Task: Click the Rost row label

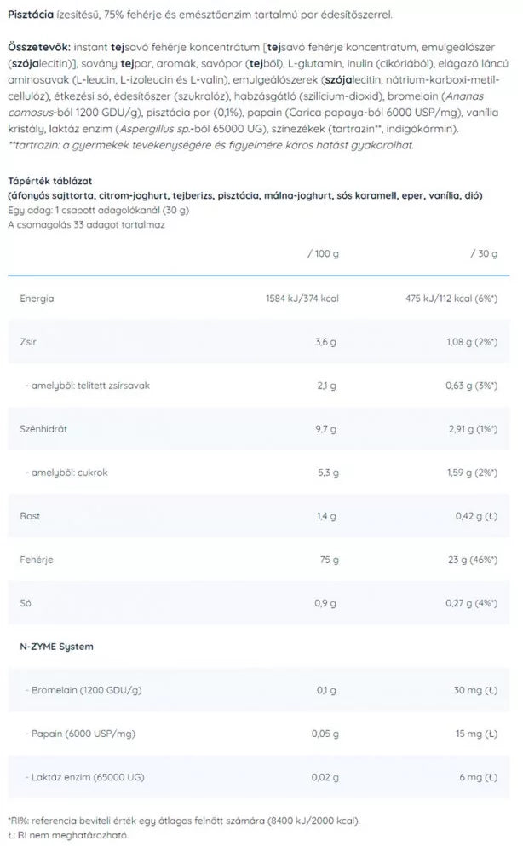Action: tap(30, 516)
